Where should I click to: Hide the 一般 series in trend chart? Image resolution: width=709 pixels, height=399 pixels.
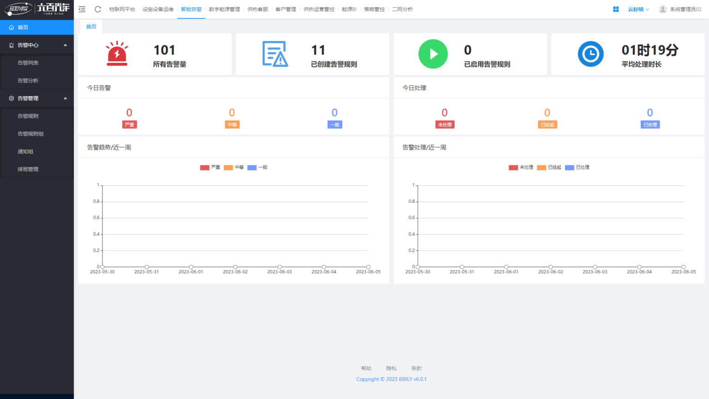click(x=258, y=168)
